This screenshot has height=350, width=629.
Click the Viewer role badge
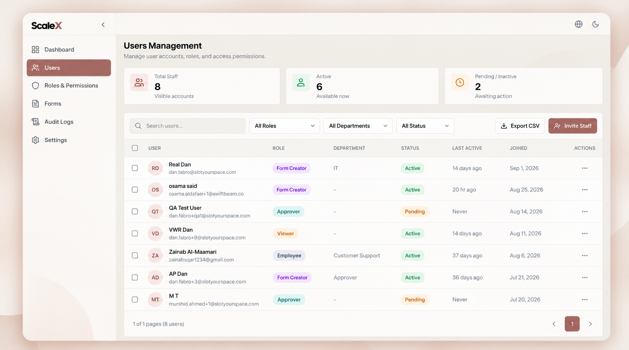(285, 233)
